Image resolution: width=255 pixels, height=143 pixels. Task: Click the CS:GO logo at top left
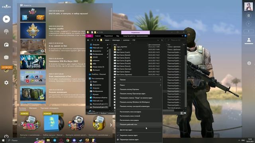6,7
